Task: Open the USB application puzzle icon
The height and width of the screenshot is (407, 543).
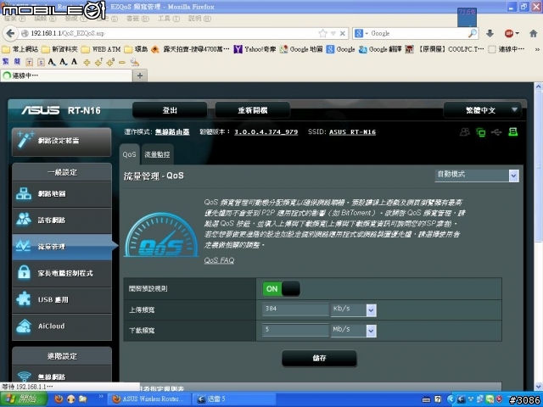Action: (24, 299)
